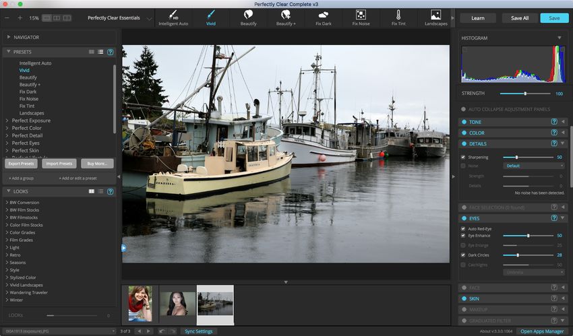
Task: Open the image filename dropdown
Action: pyautogui.click(x=59, y=331)
